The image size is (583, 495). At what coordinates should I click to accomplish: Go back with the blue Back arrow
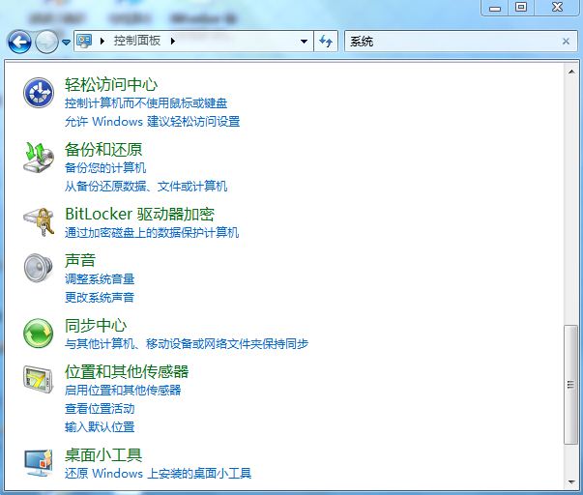pyautogui.click(x=19, y=42)
